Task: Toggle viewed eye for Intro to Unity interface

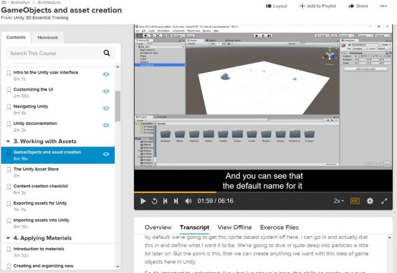Action: [106, 74]
